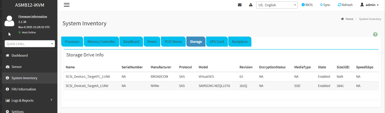Switch to the Processor tab
The width and height of the screenshot is (385, 113).
click(72, 42)
